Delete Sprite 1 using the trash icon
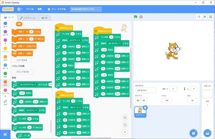The image size is (215, 139). pyautogui.click(x=145, y=108)
